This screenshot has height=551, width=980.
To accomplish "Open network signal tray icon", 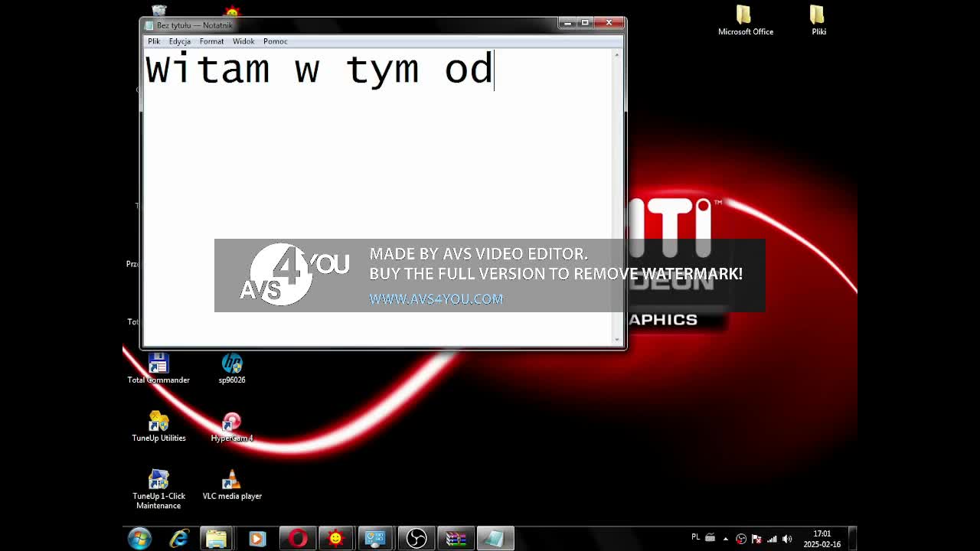I will click(x=772, y=539).
